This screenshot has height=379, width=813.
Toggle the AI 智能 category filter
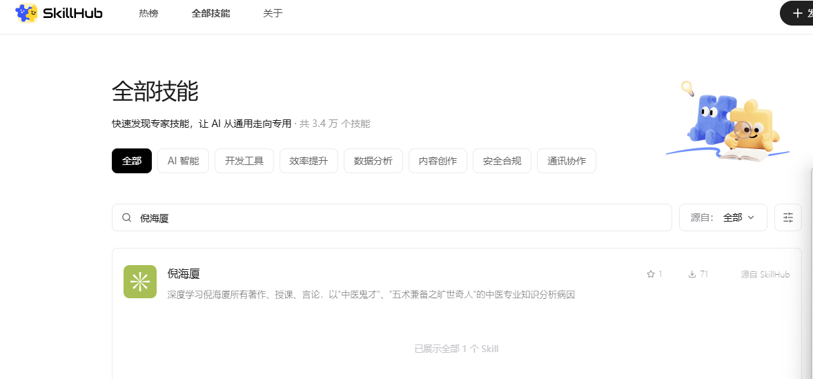(183, 161)
